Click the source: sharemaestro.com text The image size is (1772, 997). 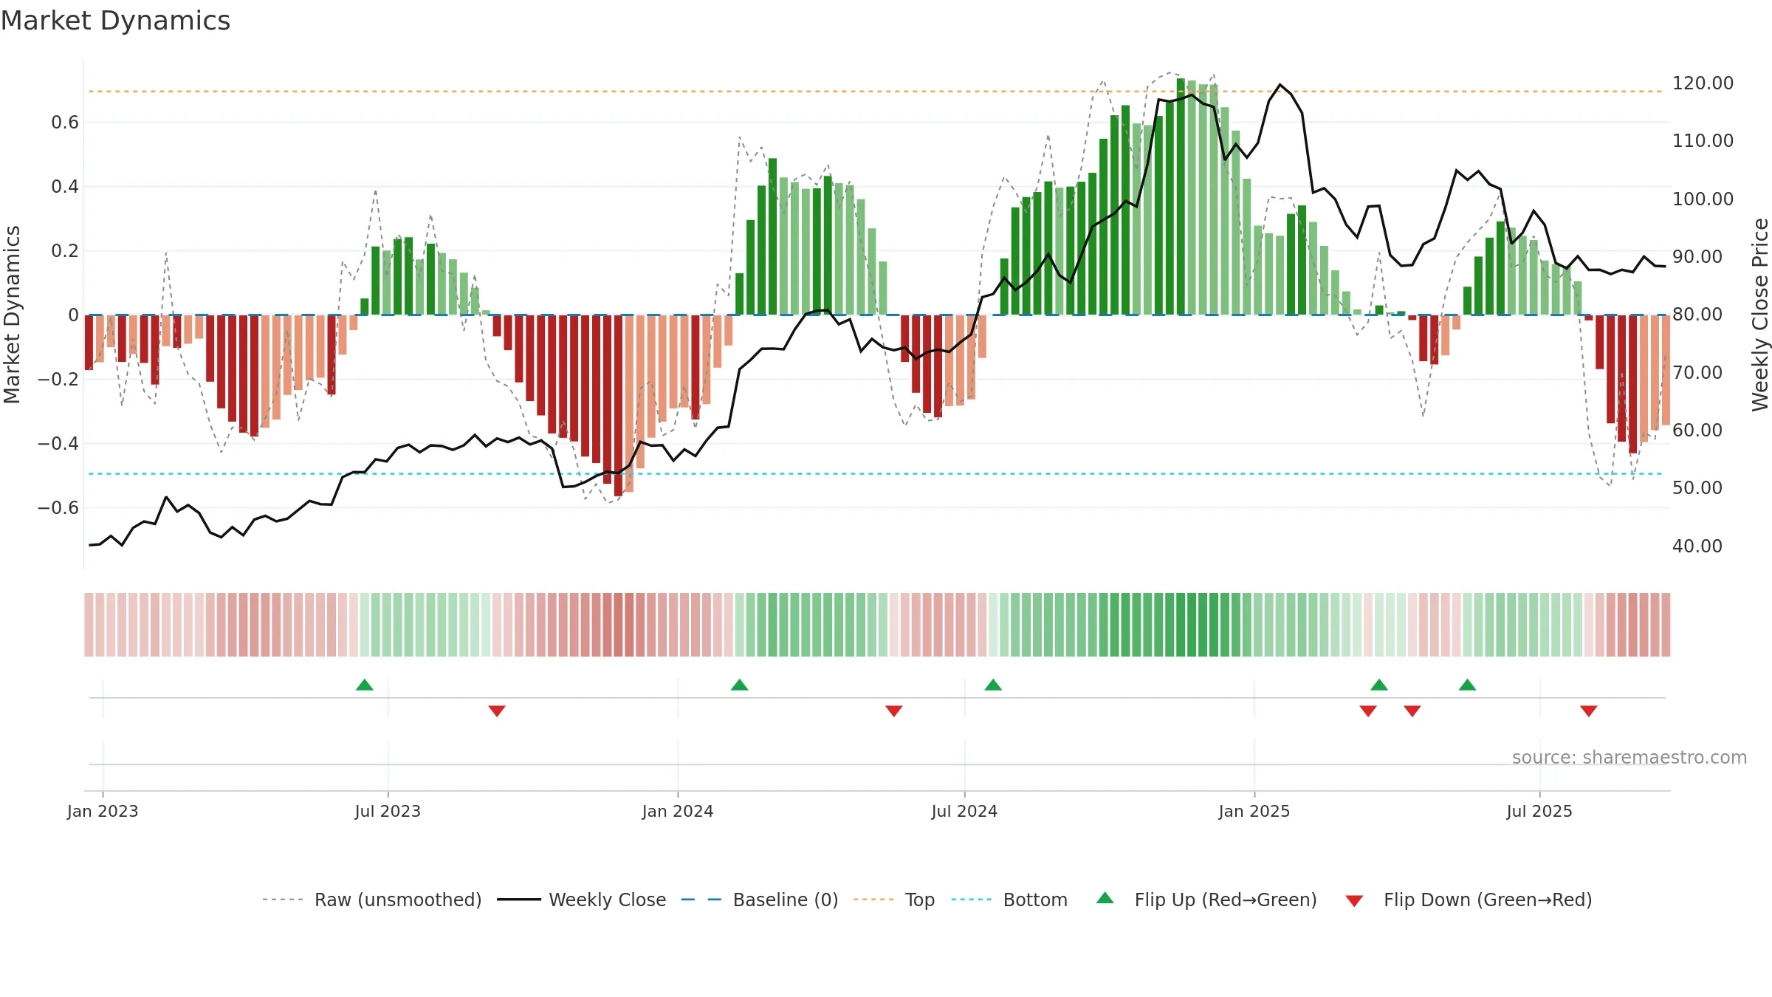point(1630,757)
